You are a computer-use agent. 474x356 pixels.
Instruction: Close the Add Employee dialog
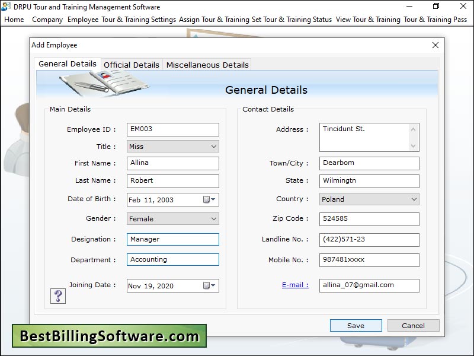click(435, 45)
